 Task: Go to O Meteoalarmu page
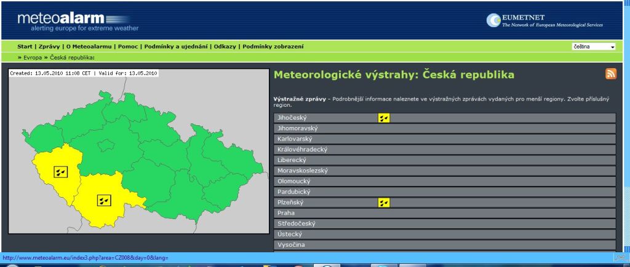[89, 47]
